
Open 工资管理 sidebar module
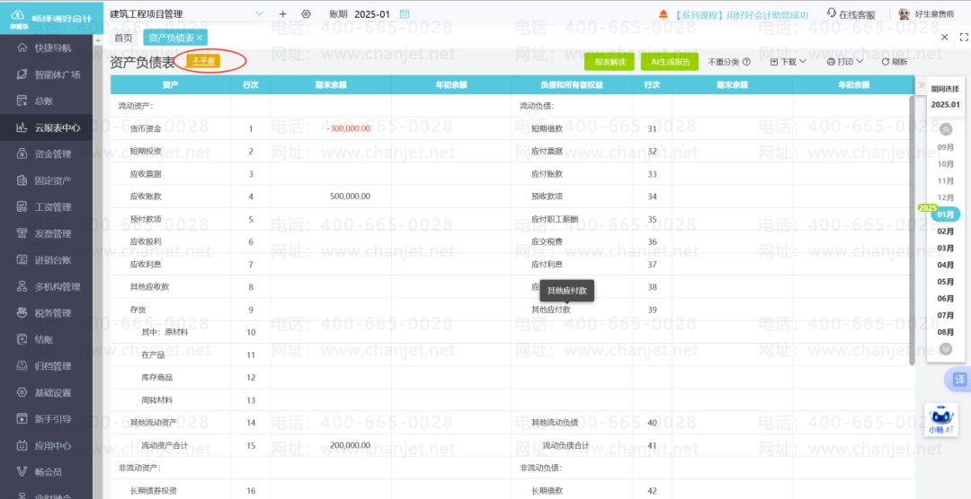pyautogui.click(x=47, y=207)
